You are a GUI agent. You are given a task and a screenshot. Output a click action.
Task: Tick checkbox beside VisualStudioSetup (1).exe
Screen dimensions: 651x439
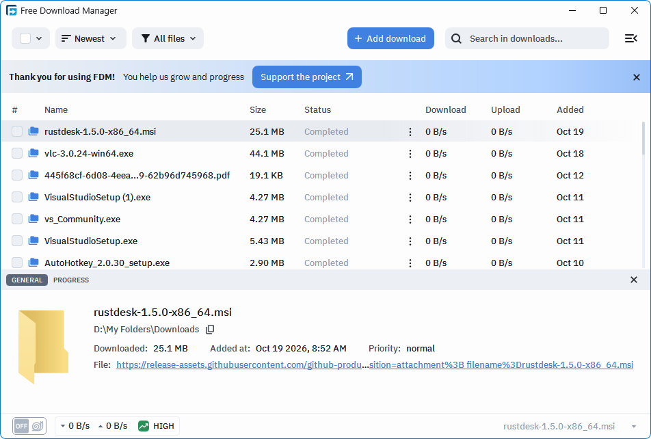point(17,197)
